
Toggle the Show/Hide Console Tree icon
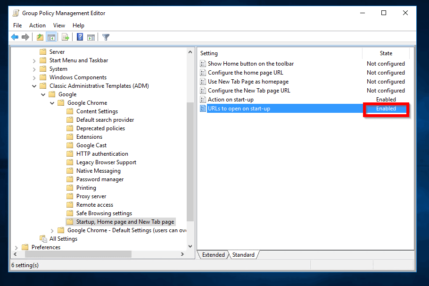pyautogui.click(x=51, y=37)
